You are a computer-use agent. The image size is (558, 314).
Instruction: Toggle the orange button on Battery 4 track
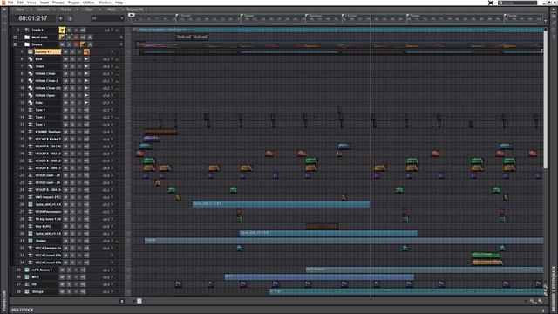click(x=86, y=51)
